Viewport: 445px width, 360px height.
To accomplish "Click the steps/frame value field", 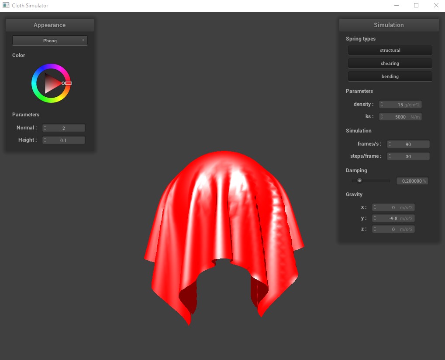I will (408, 156).
